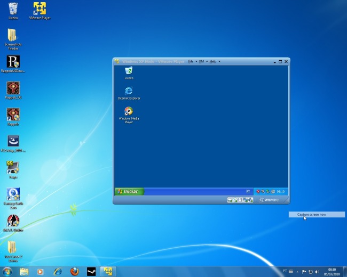Open Steam from the taskbar
The height and width of the screenshot is (277, 347).
(91, 272)
